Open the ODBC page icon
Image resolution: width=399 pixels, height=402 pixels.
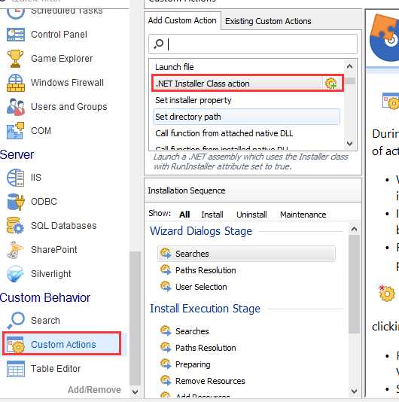coord(16,202)
